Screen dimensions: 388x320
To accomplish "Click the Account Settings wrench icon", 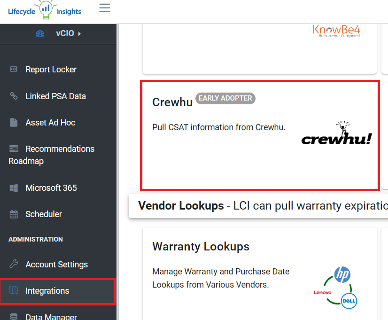I will point(14,264).
